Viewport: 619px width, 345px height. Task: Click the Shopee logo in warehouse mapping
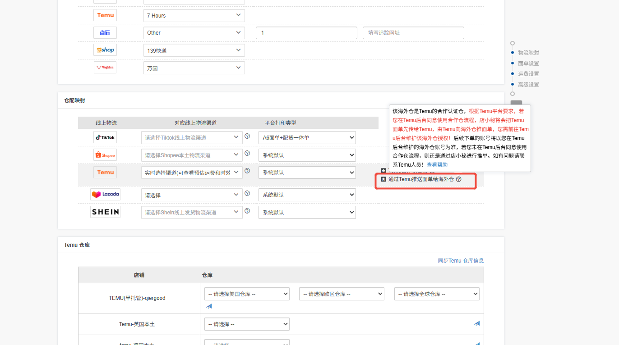(x=105, y=155)
